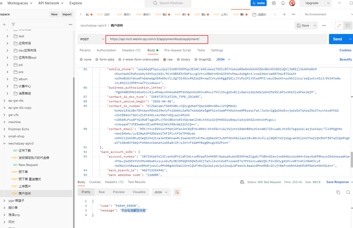Open the response Test Results tab
This screenshot has width=353, height=228.
pos(137,182)
